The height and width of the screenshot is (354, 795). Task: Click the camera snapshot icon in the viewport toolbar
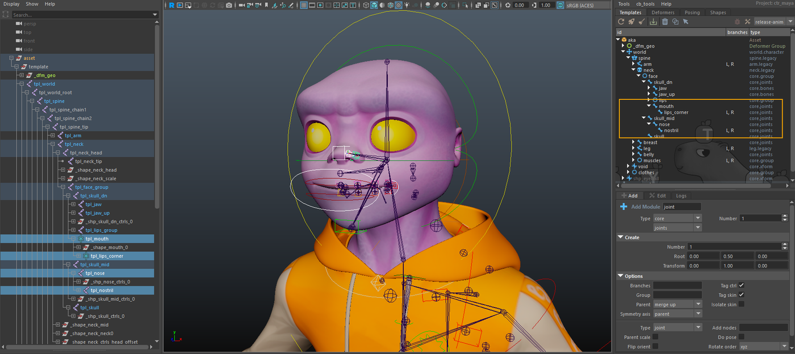coord(229,5)
